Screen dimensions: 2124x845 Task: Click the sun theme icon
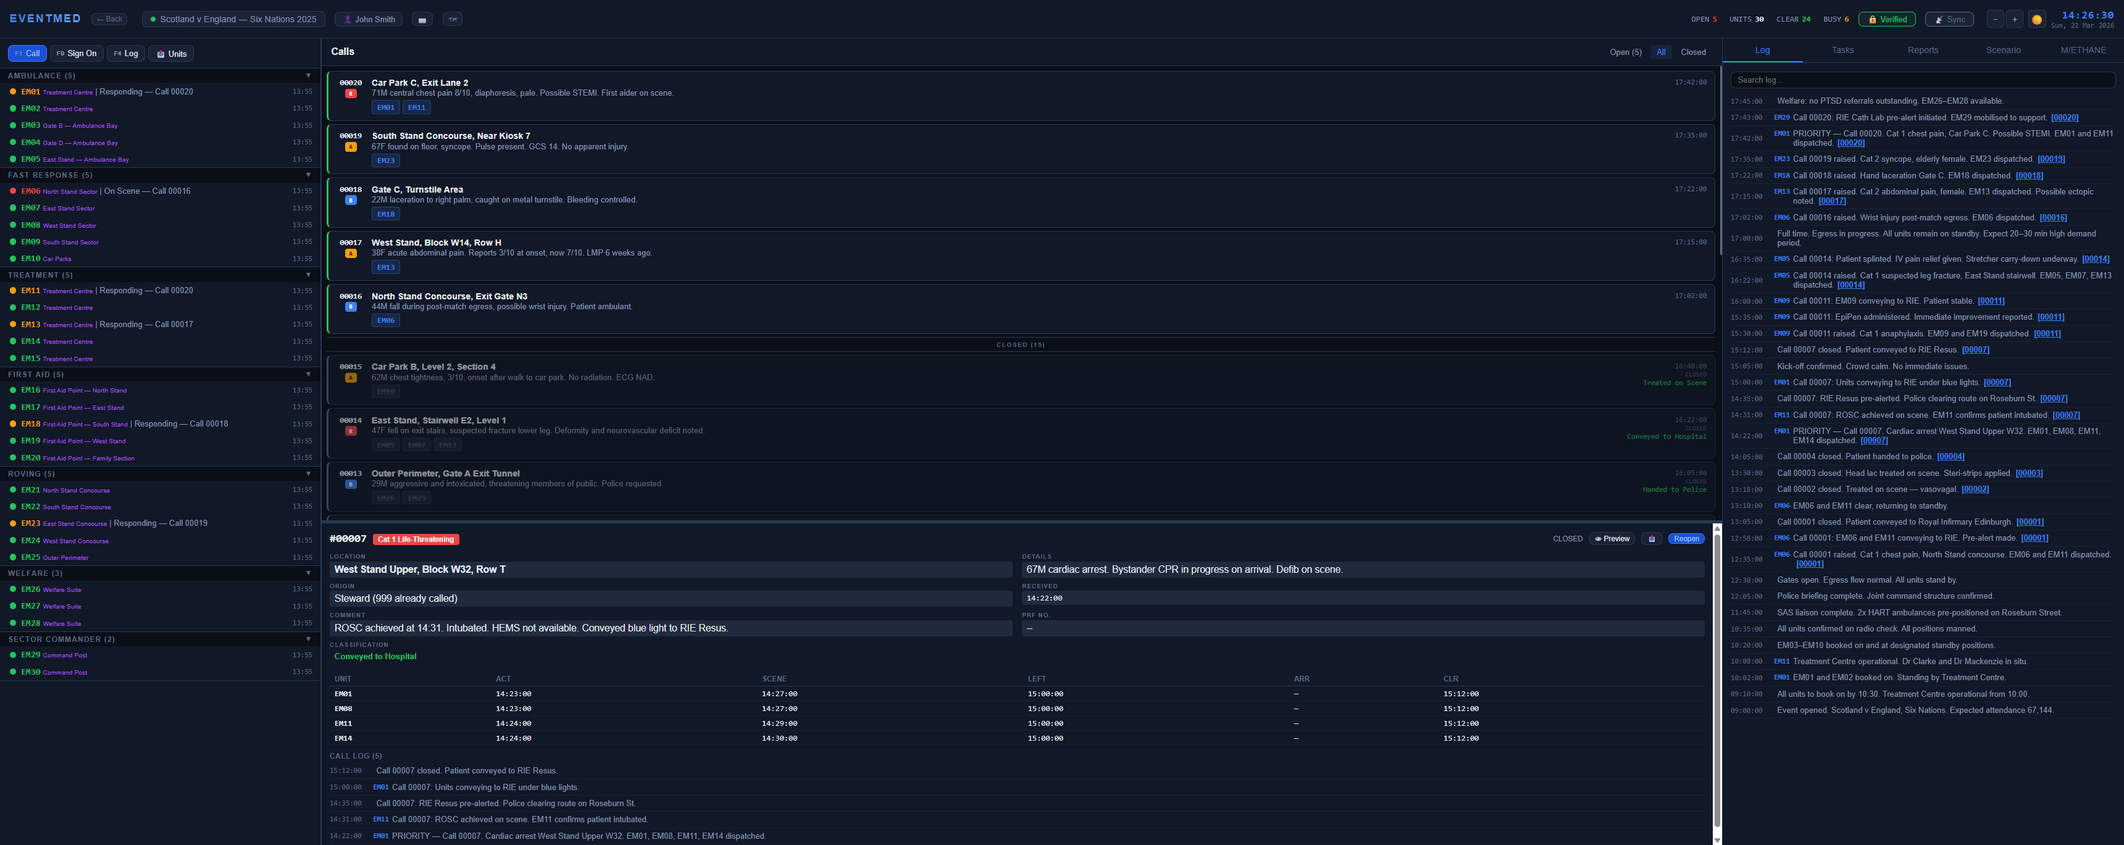[x=2036, y=18]
